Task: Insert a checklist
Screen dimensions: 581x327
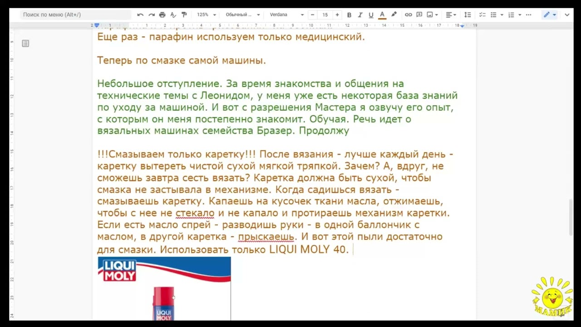Action: (483, 15)
